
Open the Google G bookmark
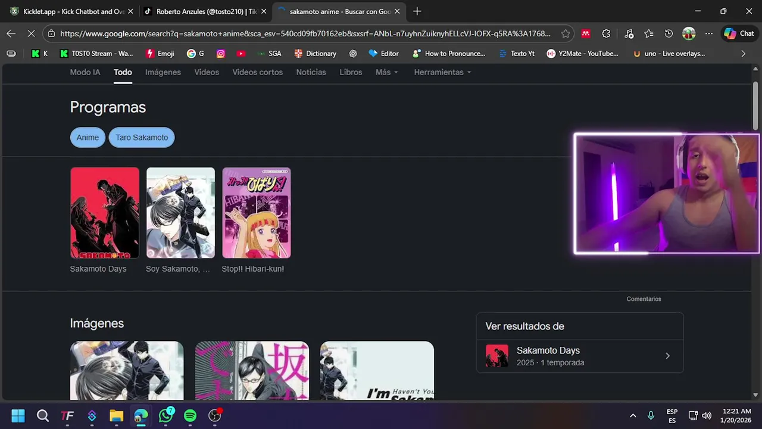click(195, 54)
